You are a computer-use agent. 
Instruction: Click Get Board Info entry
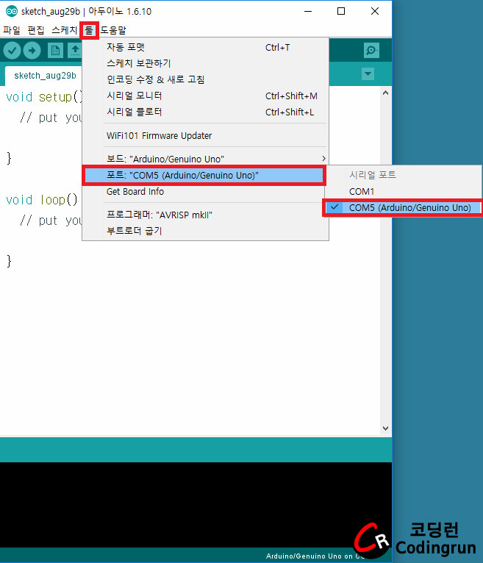205,191
